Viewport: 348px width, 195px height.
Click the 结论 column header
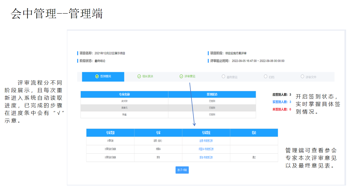pyautogui.click(x=254, y=133)
